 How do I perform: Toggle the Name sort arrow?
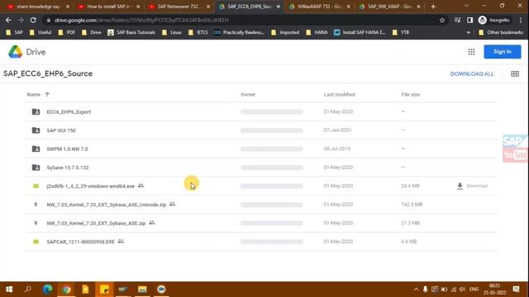tap(47, 94)
